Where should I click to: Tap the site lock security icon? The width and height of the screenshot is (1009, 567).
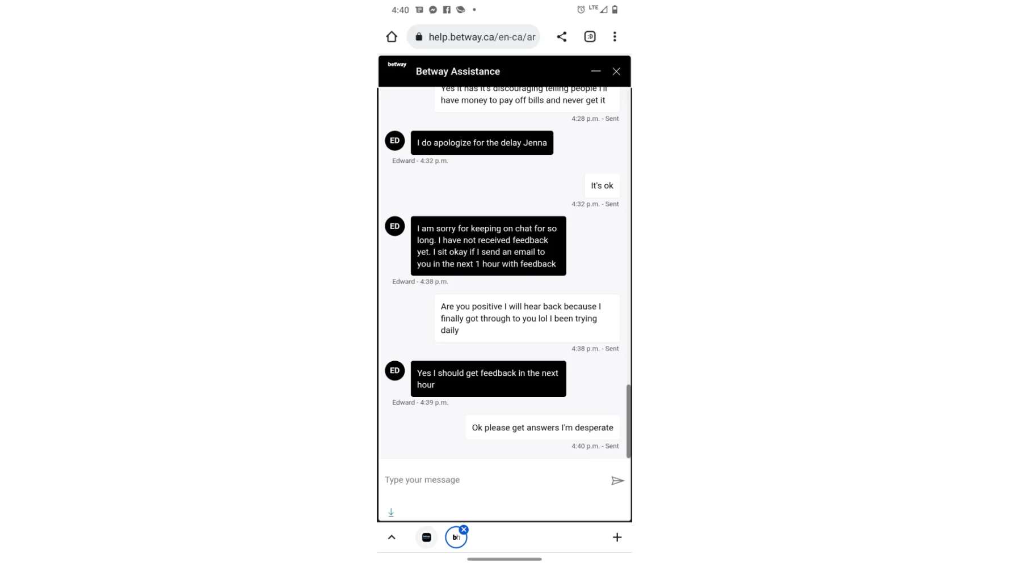[x=419, y=37]
